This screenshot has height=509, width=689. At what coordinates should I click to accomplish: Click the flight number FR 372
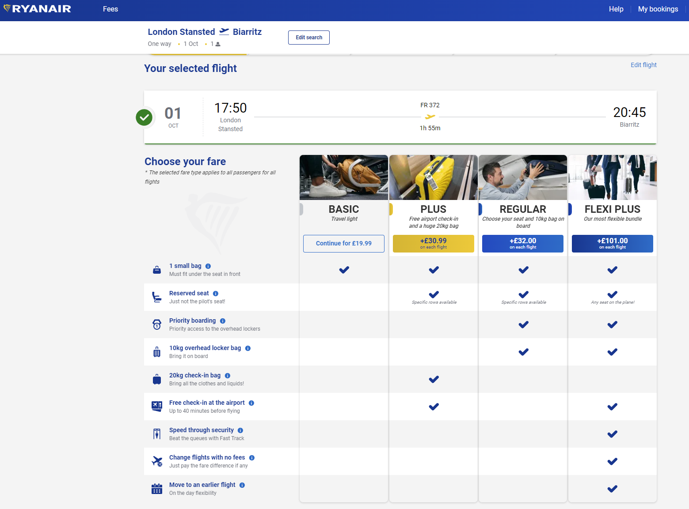430,105
